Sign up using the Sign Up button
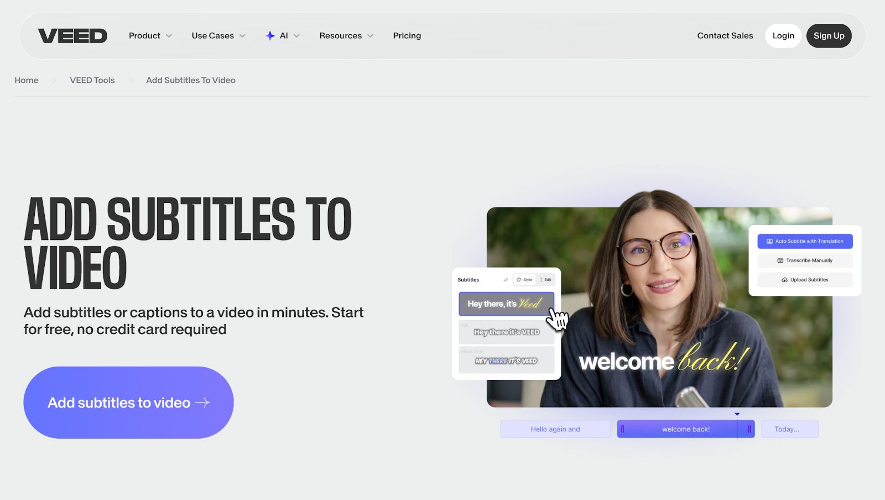Image resolution: width=885 pixels, height=500 pixels. tap(829, 35)
